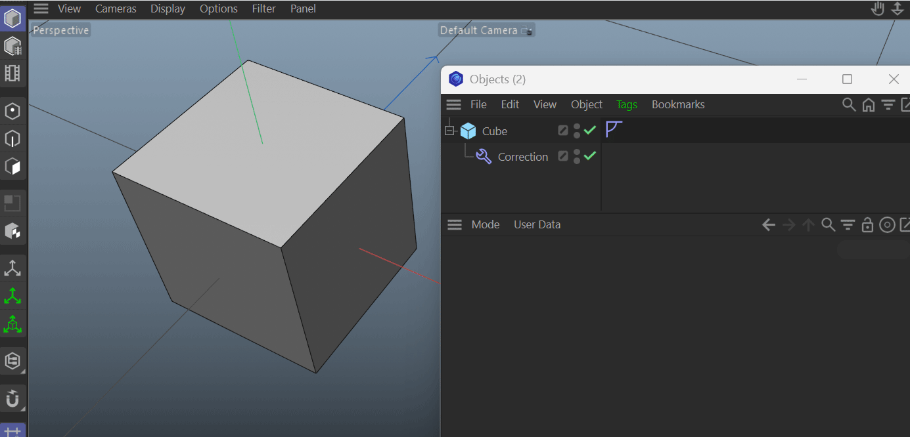This screenshot has width=910, height=437.
Task: Open the viewport hamburger menu
Action: (41, 9)
